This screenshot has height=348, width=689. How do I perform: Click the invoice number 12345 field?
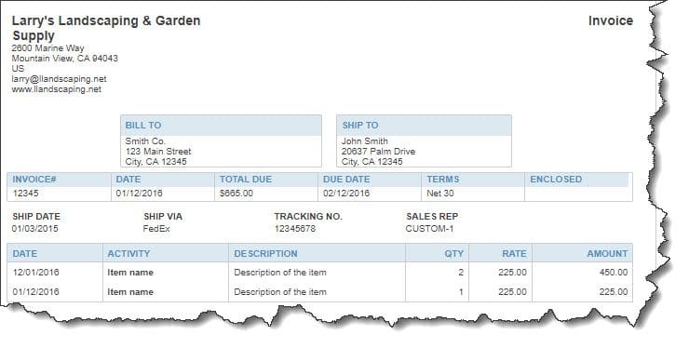[x=25, y=193]
